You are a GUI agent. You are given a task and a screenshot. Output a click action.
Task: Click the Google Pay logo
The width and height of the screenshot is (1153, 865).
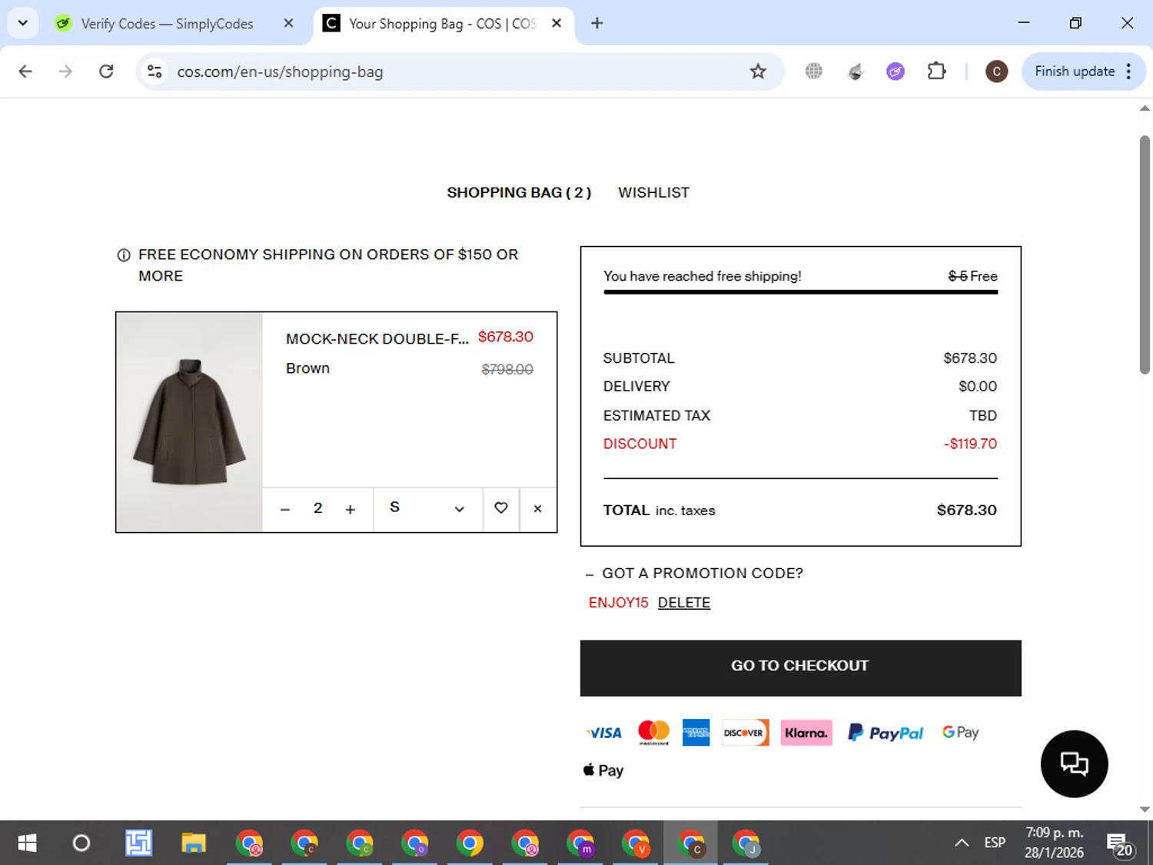coord(961,733)
